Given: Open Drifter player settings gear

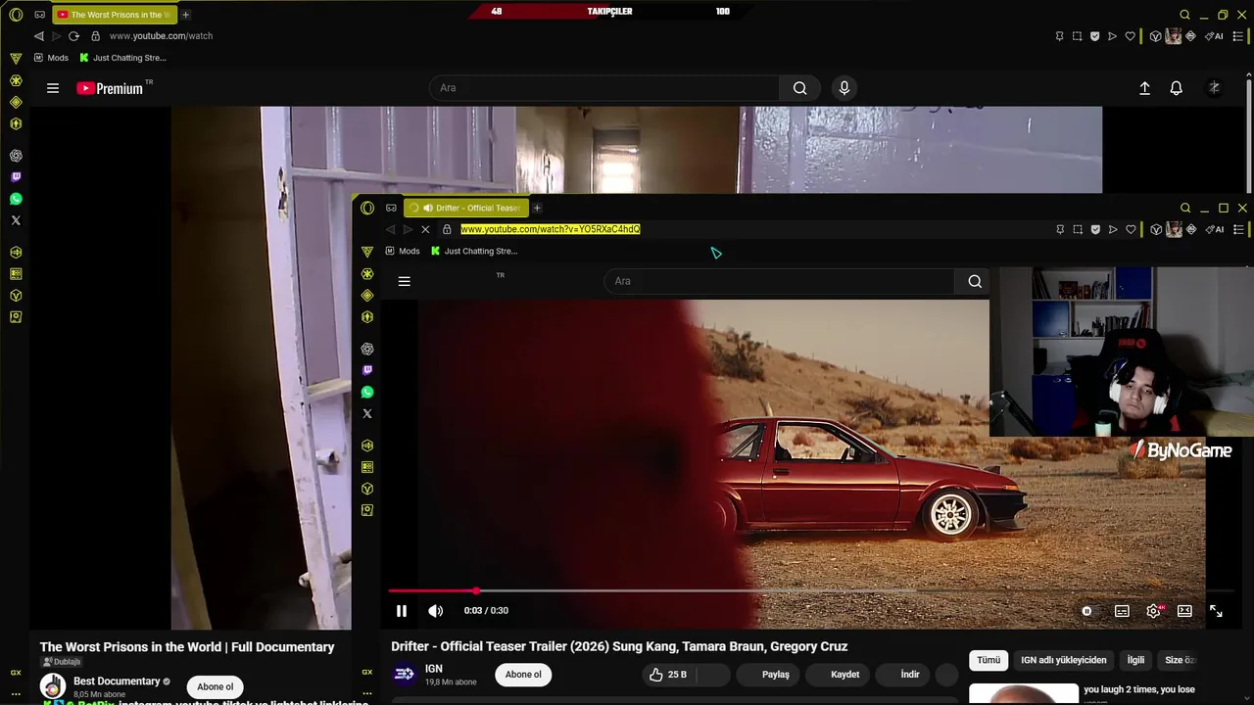Looking at the screenshot, I should tap(1154, 611).
